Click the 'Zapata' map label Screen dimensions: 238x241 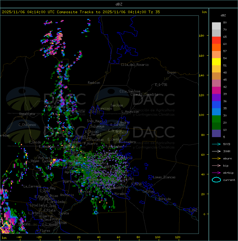[x=64, y=213]
